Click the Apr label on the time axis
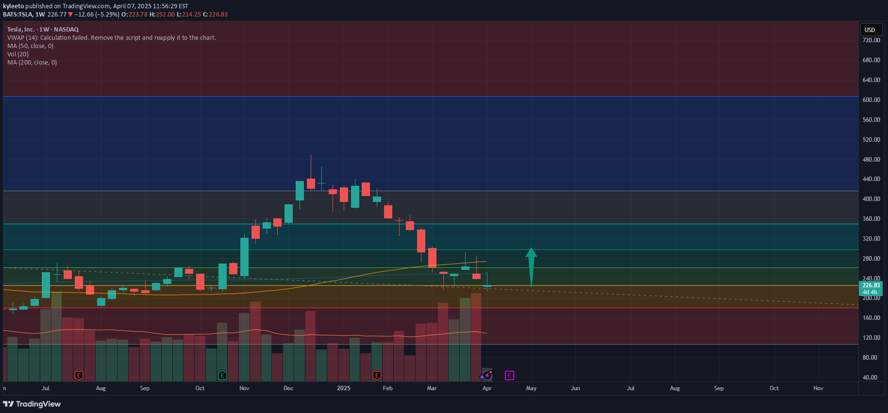Image resolution: width=888 pixels, height=413 pixels. click(x=487, y=388)
